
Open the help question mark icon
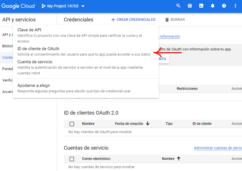coord(224,6)
